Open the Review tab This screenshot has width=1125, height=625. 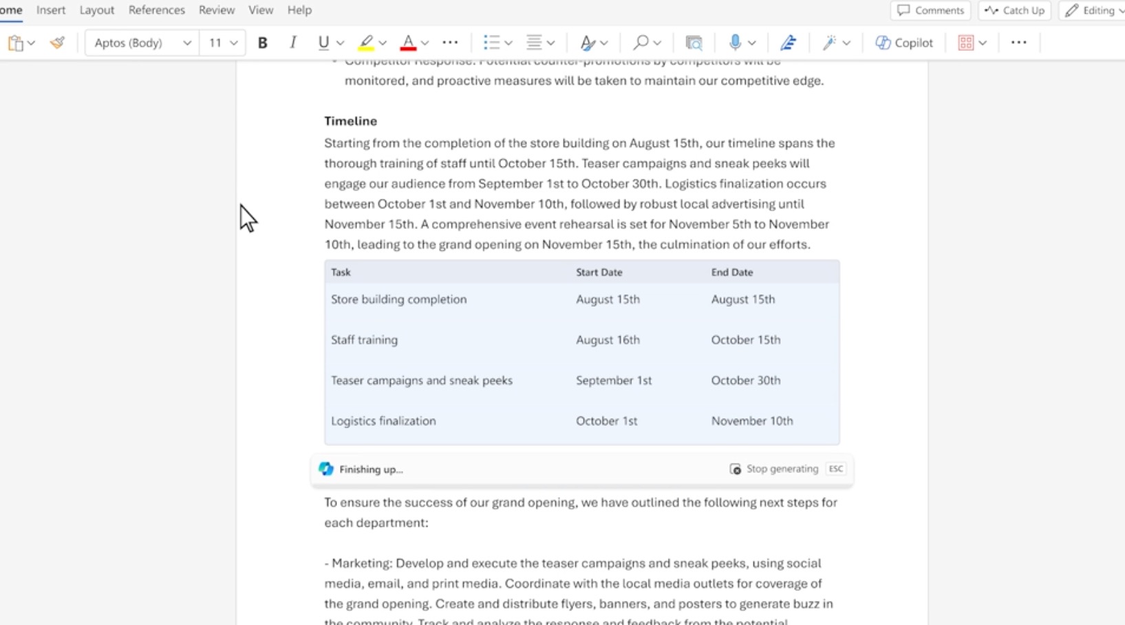217,10
